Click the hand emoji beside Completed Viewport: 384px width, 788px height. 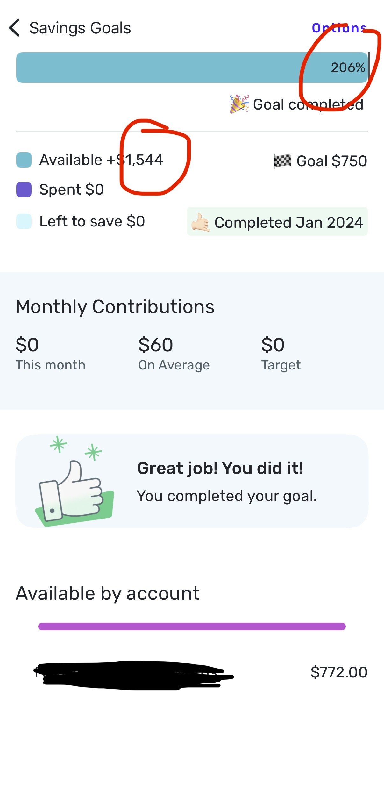click(200, 223)
